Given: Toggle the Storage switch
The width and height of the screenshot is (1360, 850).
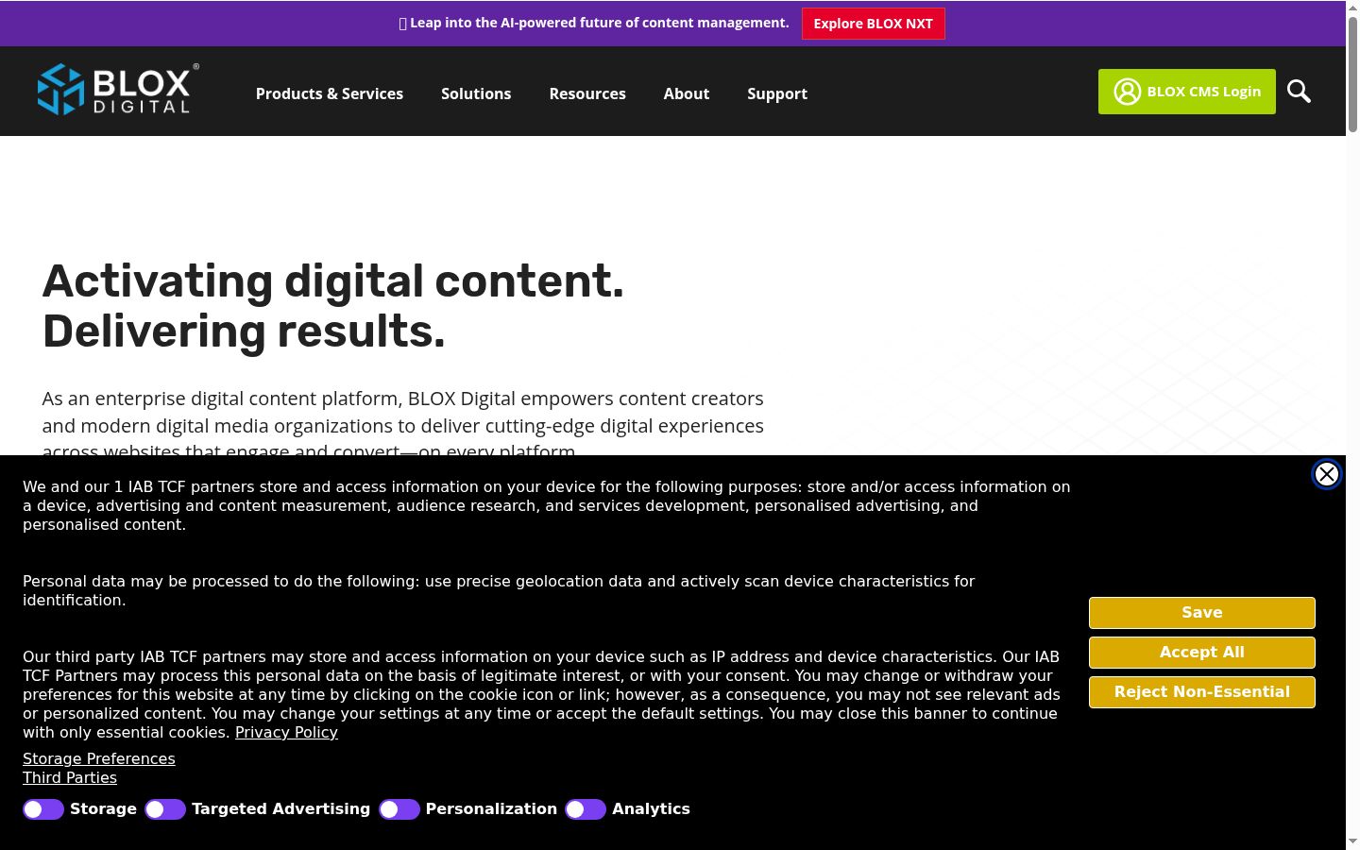Looking at the screenshot, I should (43, 809).
